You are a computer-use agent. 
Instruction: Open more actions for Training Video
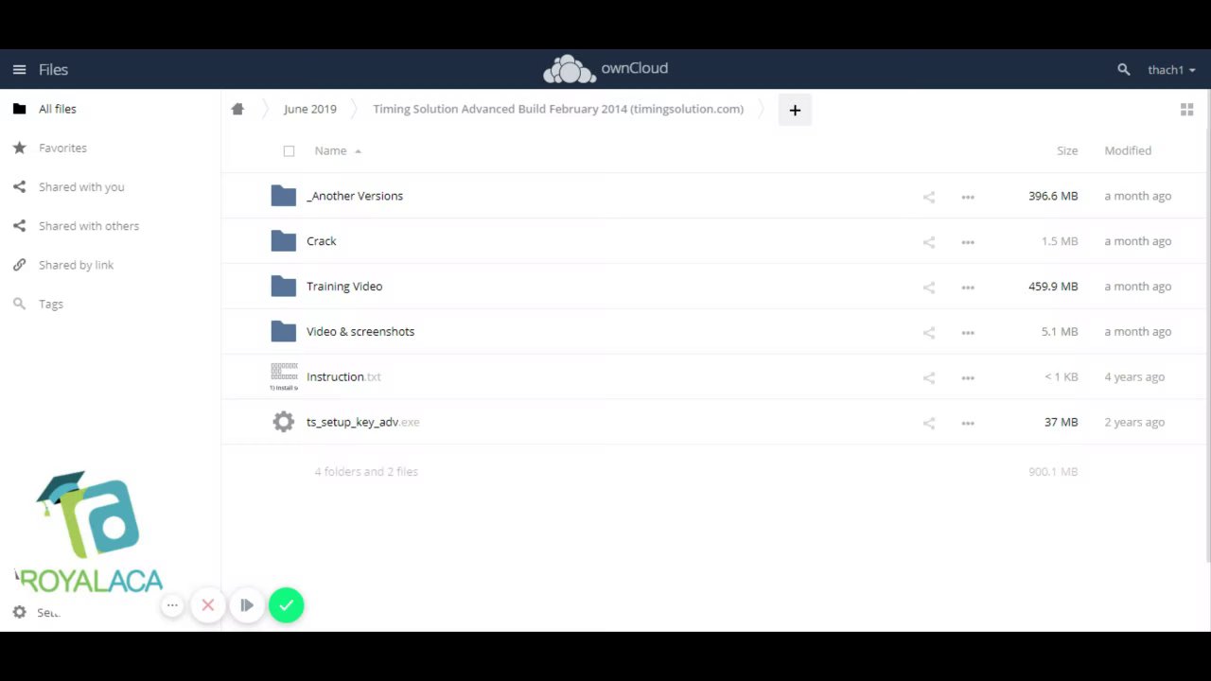click(968, 288)
